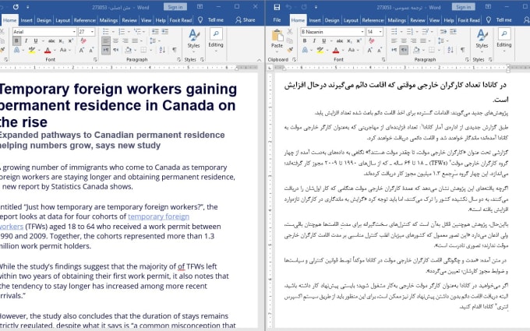Image resolution: width=530 pixels, height=331 pixels.
Task: Click Copy icon in right Word window
Action: [290, 40]
